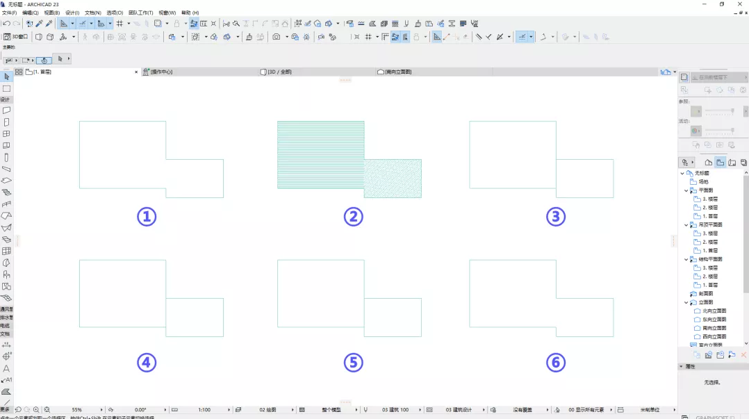Click the Split scissors-like icon
The height and width of the screenshot is (419, 749).
point(226,24)
